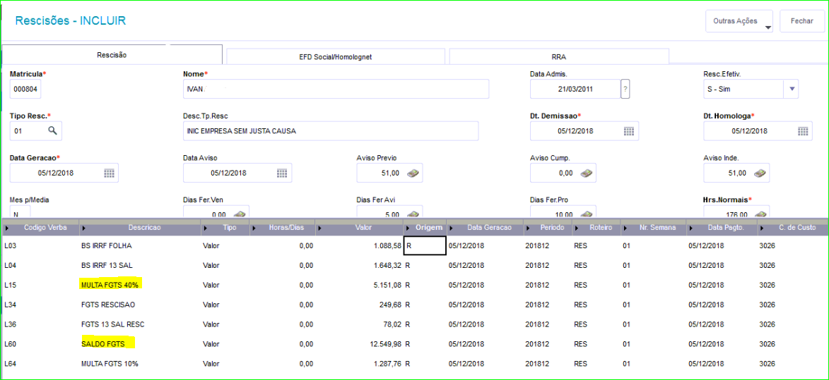Select the BS IRRF FOLHA row
Viewport: 829px width, 380px height.
tap(414, 245)
